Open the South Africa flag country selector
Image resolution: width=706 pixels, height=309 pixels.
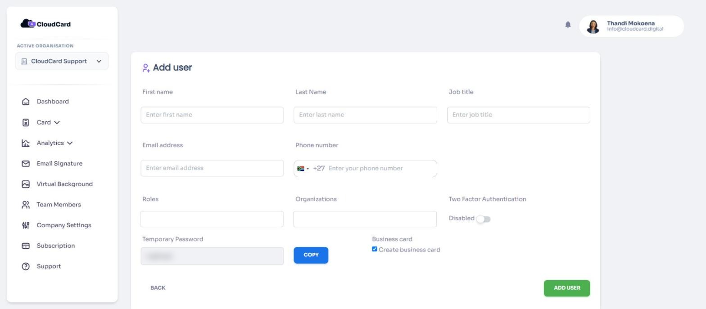pos(303,169)
